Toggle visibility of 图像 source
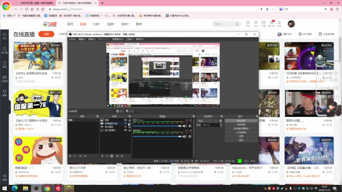Screen dimensions: 342x192 click(x=125, y=120)
